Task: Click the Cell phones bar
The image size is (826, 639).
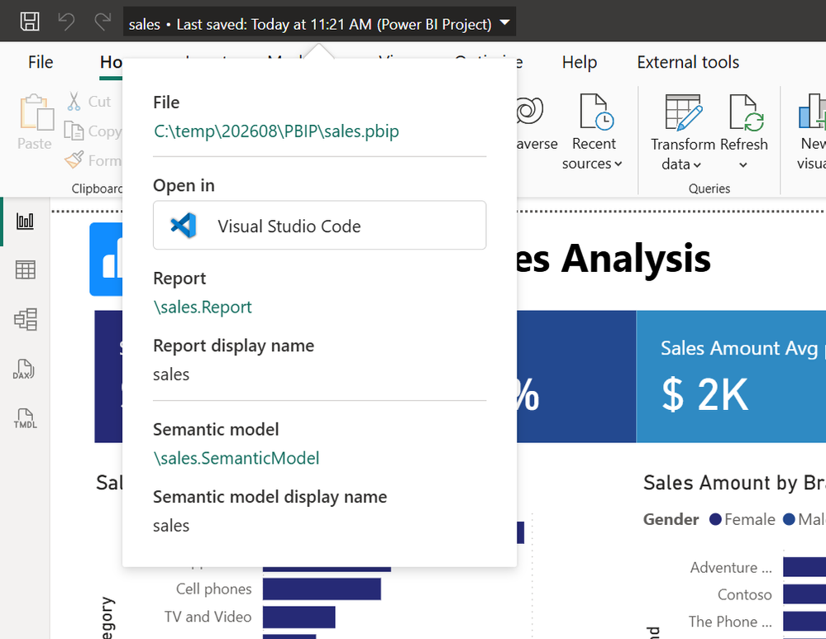Action: coord(322,589)
